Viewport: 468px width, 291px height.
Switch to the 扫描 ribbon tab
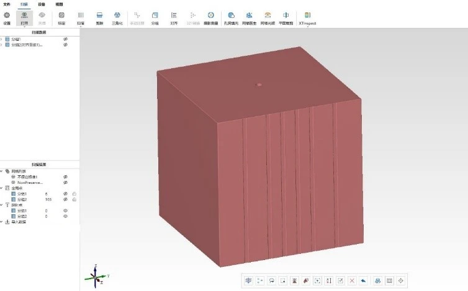tap(24, 4)
